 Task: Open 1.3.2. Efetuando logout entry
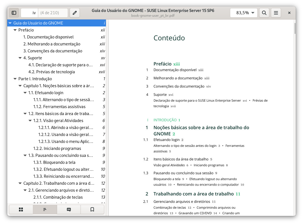57,169
